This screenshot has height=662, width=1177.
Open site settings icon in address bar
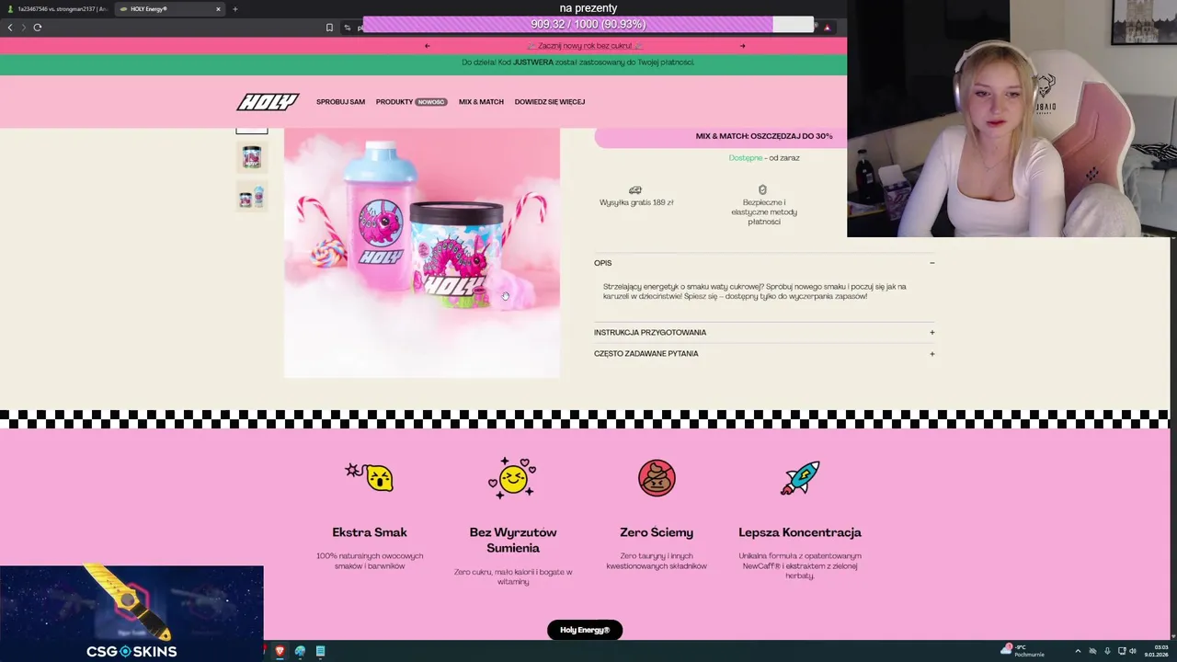(348, 27)
